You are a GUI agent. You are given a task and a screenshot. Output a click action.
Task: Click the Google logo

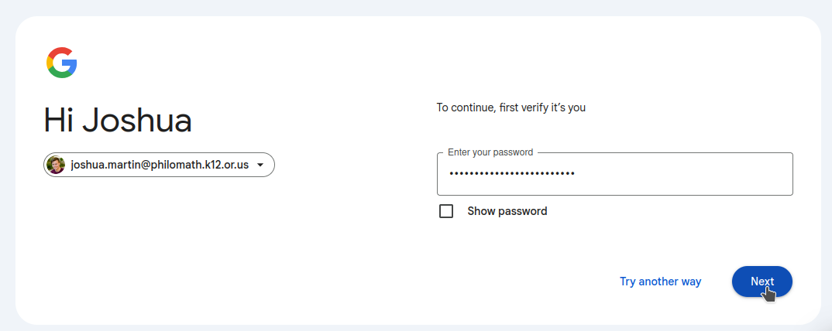tap(61, 63)
